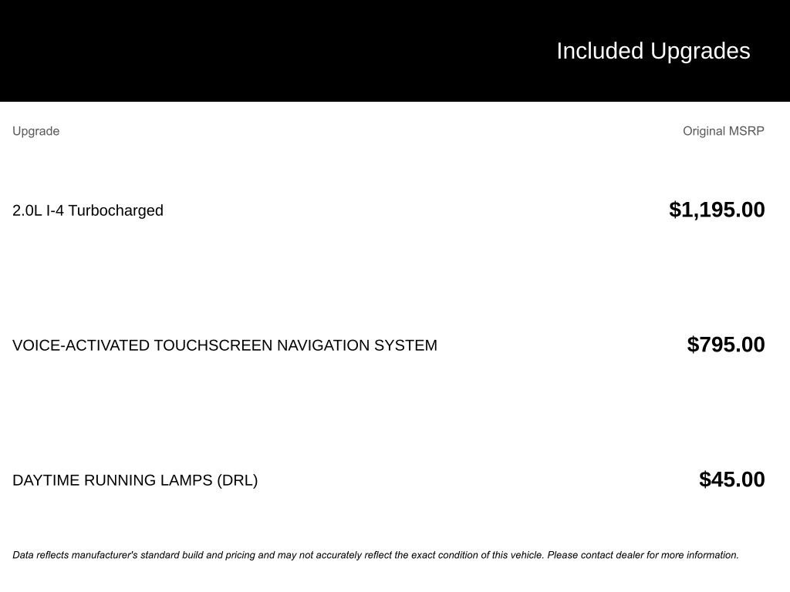Click the $45.00 price
The image size is (790, 592).
(x=731, y=479)
